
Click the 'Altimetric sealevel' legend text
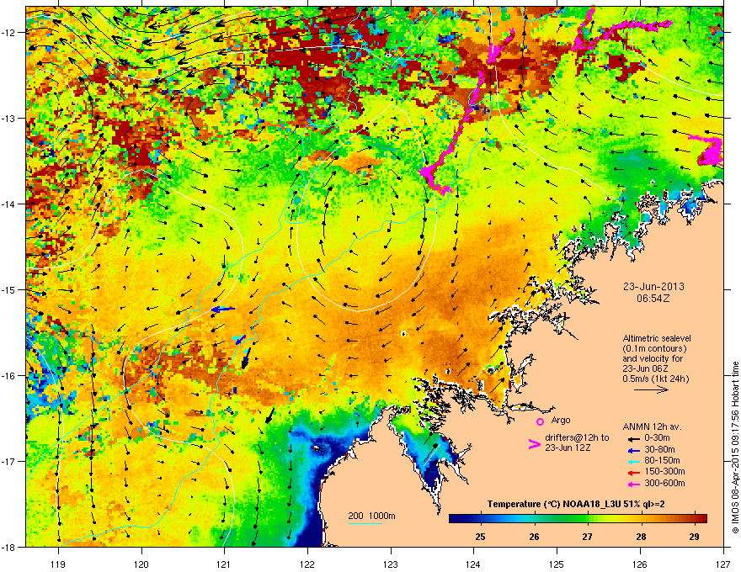(657, 338)
